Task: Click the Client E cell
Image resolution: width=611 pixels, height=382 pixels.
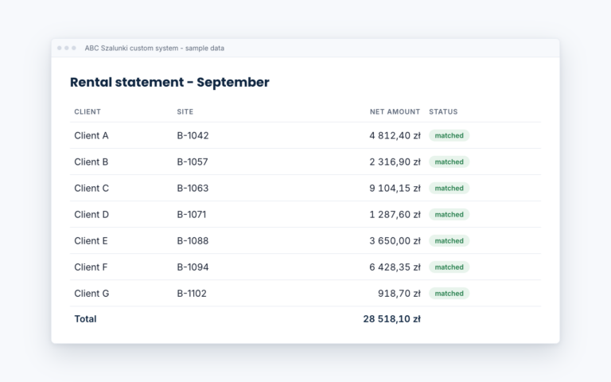Action: pyautogui.click(x=91, y=241)
